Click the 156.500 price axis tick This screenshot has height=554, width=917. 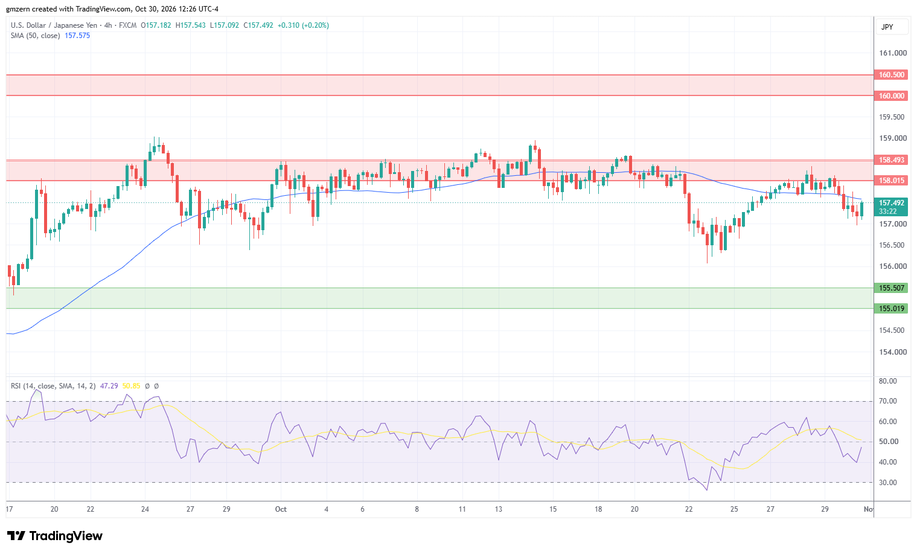893,245
